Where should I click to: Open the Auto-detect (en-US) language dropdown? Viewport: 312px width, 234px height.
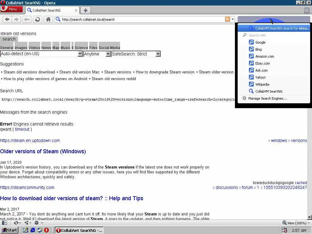point(41,54)
